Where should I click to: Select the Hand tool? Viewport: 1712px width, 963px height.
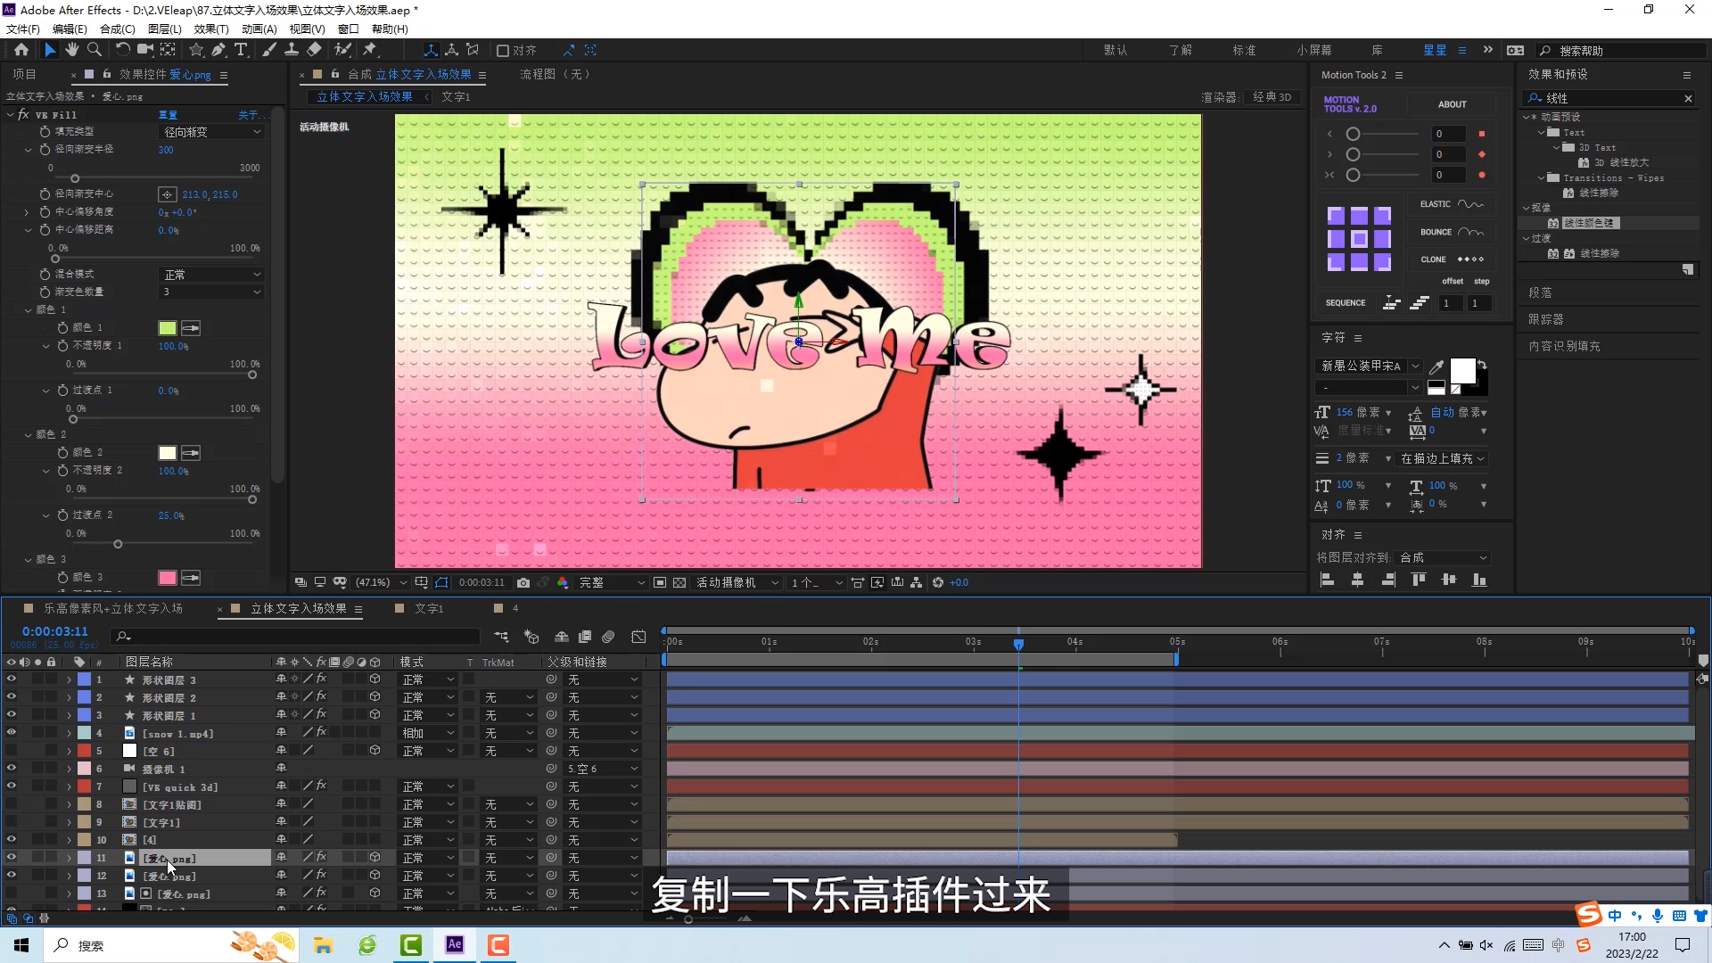[72, 50]
